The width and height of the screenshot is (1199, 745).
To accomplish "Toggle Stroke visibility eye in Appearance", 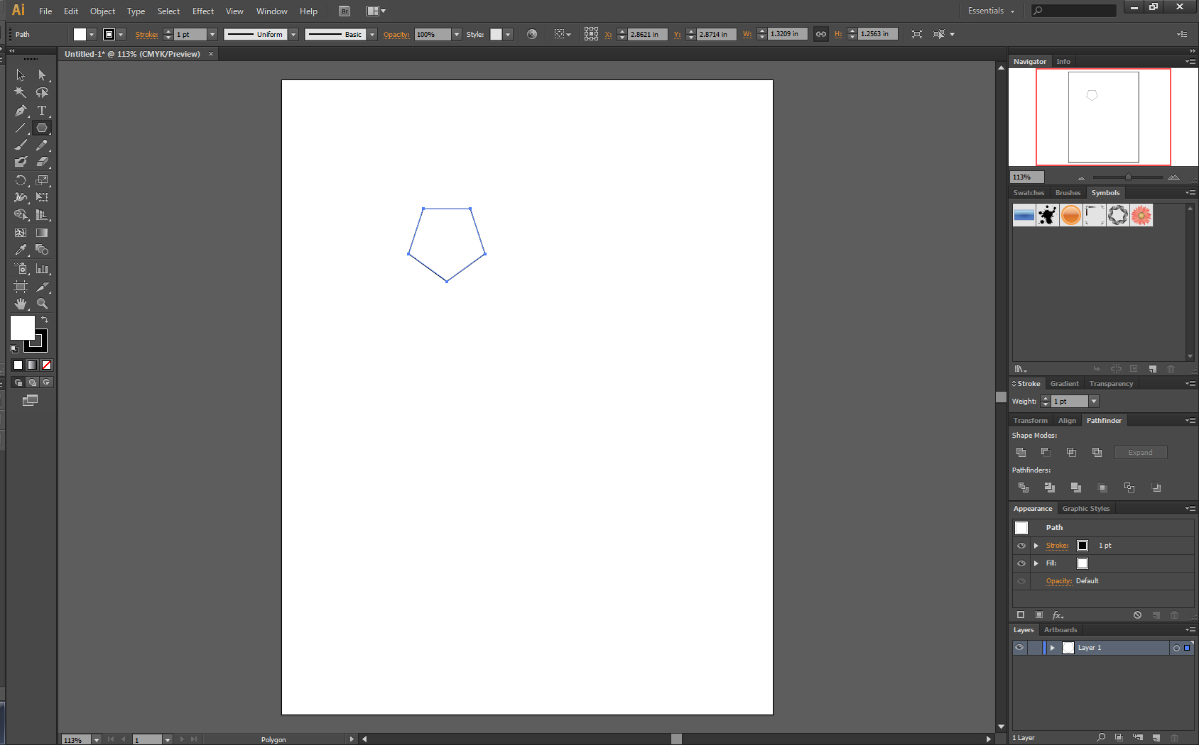I will pyautogui.click(x=1021, y=546).
